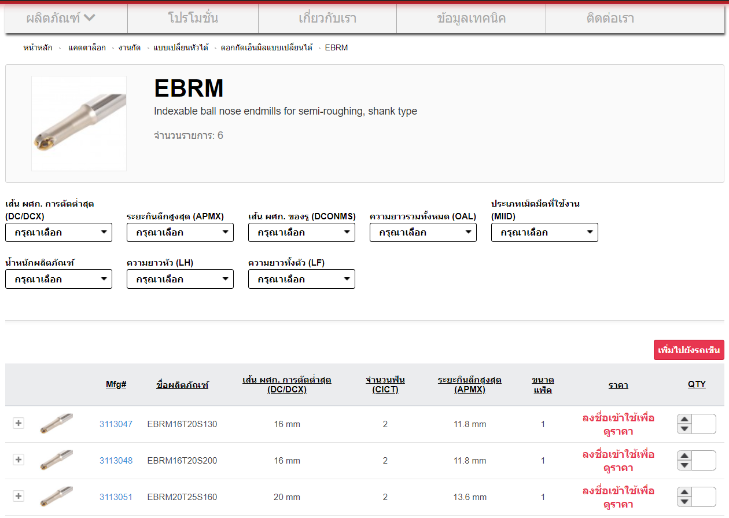The image size is (729, 518).
Task: Click plus icon beside EBRM20T25S160 row
Action: pyautogui.click(x=19, y=496)
